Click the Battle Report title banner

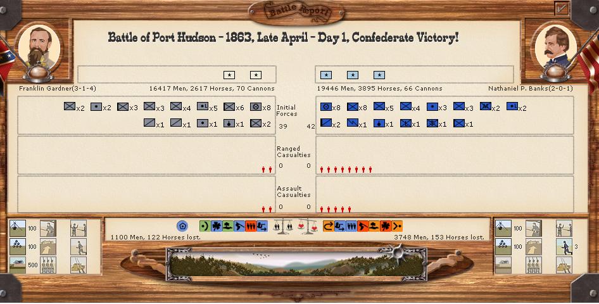298,11
